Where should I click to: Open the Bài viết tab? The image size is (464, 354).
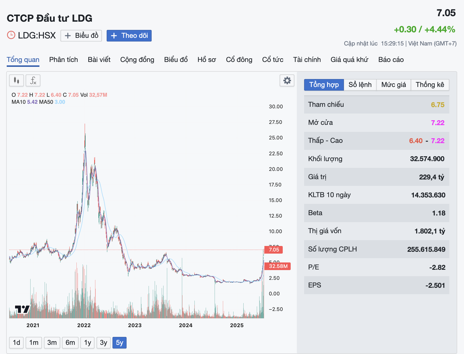point(99,60)
